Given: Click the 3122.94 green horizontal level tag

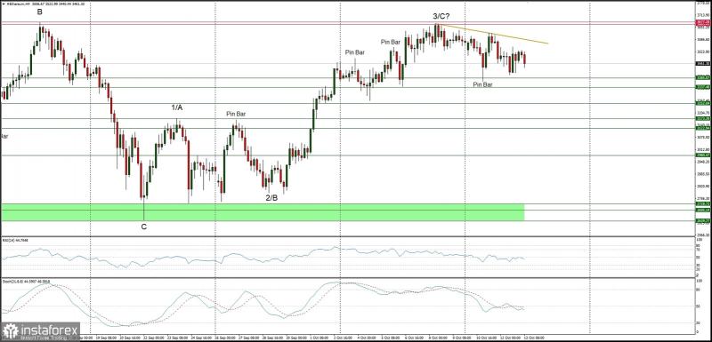Looking at the screenshot, I should (x=703, y=128).
